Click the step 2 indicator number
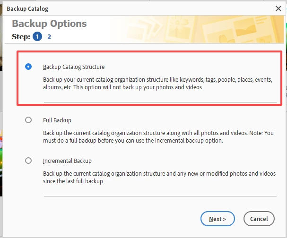Image resolution: width=287 pixels, height=238 pixels. coord(49,36)
